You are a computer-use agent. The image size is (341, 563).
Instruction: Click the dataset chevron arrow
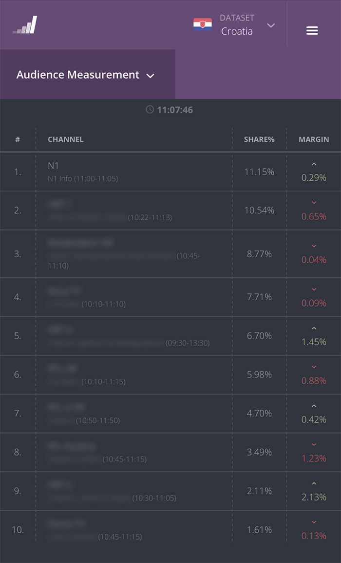click(271, 25)
